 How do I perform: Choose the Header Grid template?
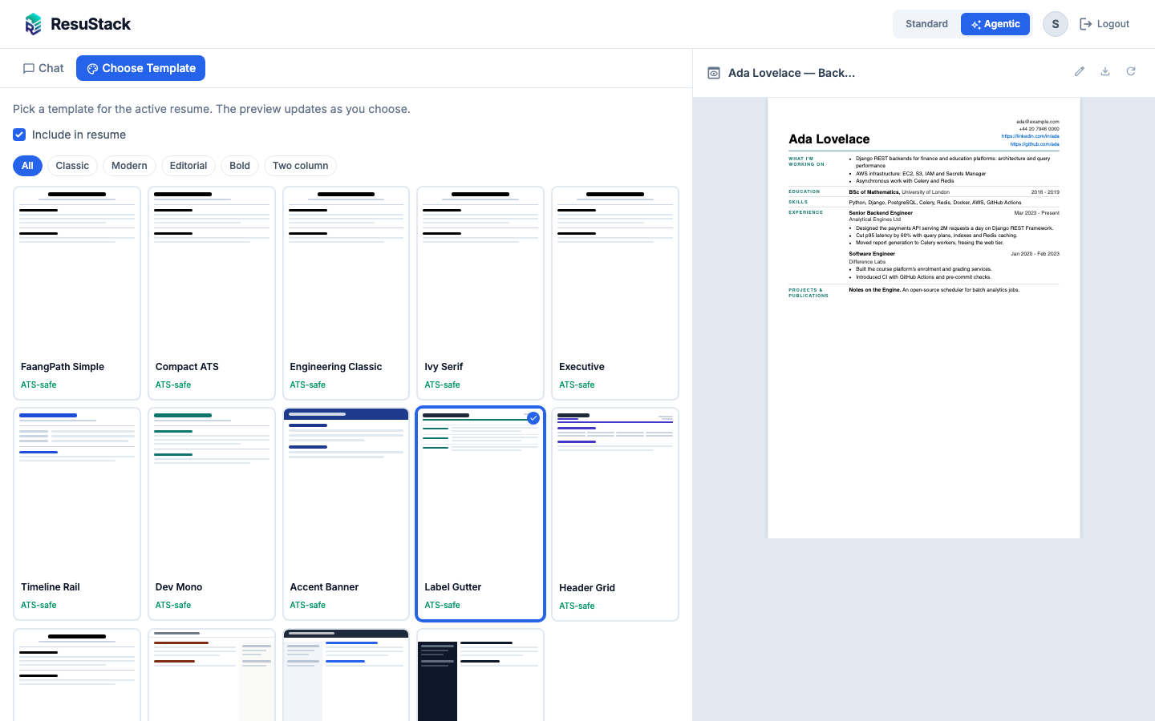pos(615,514)
